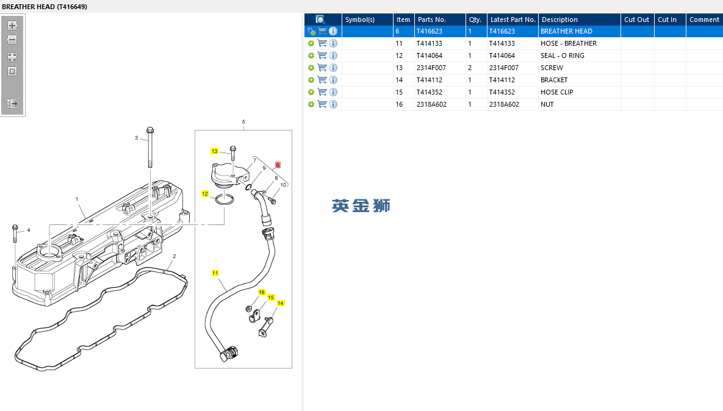Select callout 16 in the diagram
Screen dimensions: 723x411
click(262, 292)
